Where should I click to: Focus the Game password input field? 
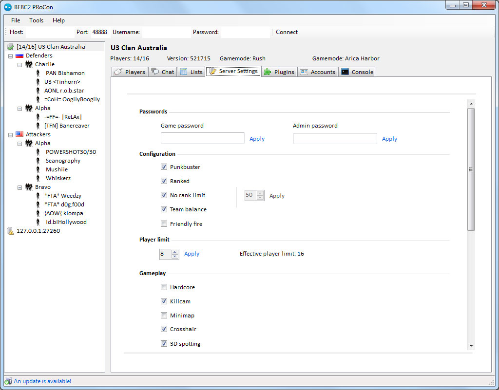pos(203,138)
